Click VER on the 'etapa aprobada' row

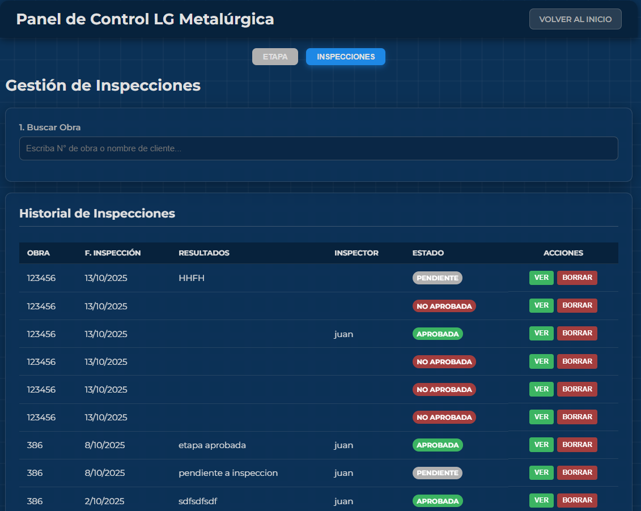tap(541, 445)
